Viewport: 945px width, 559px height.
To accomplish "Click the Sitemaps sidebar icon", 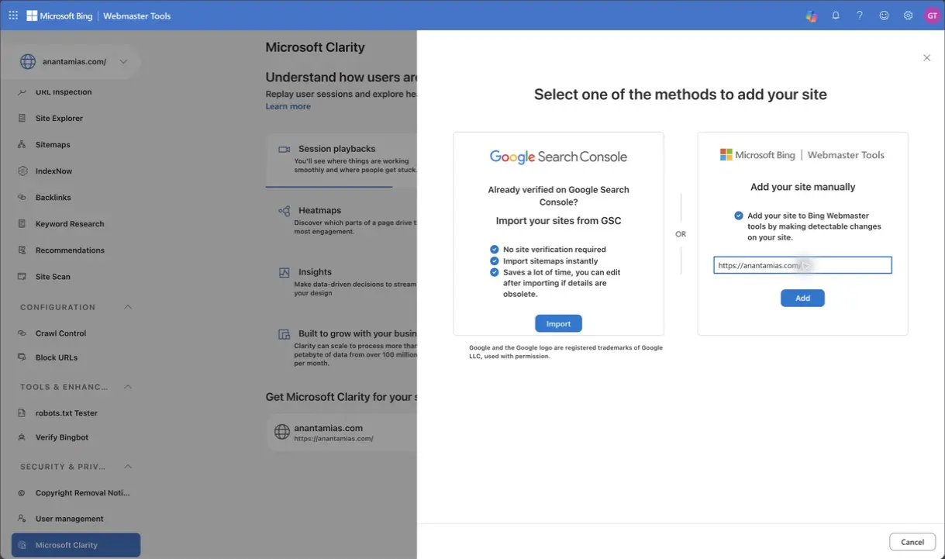I will [22, 144].
